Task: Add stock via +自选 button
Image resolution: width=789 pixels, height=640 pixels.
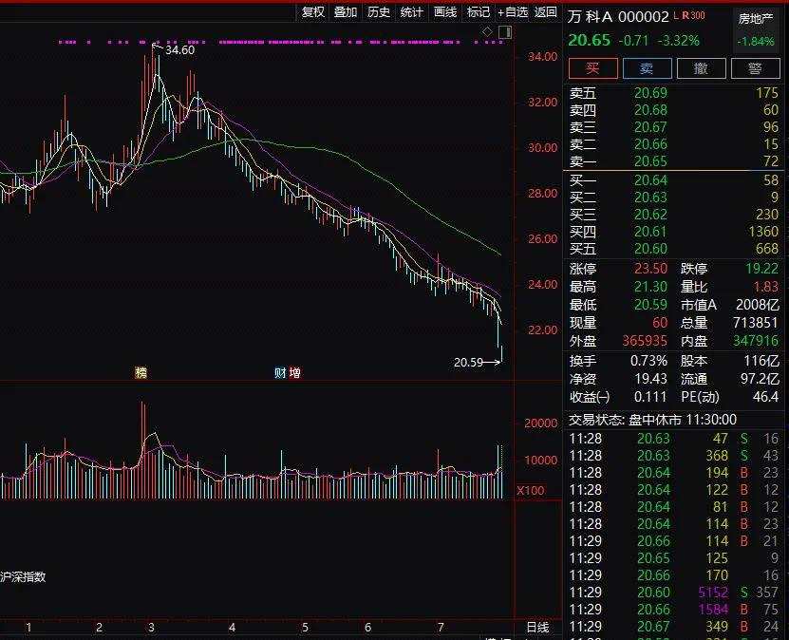Action: pos(513,11)
